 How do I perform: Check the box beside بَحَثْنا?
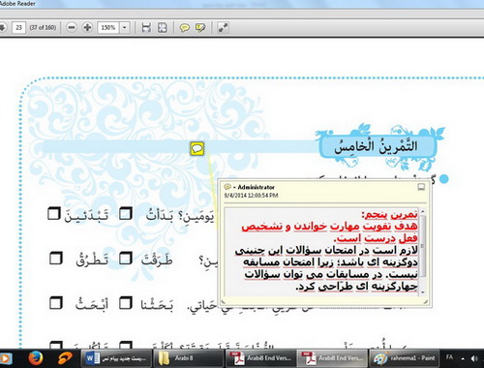coord(126,303)
